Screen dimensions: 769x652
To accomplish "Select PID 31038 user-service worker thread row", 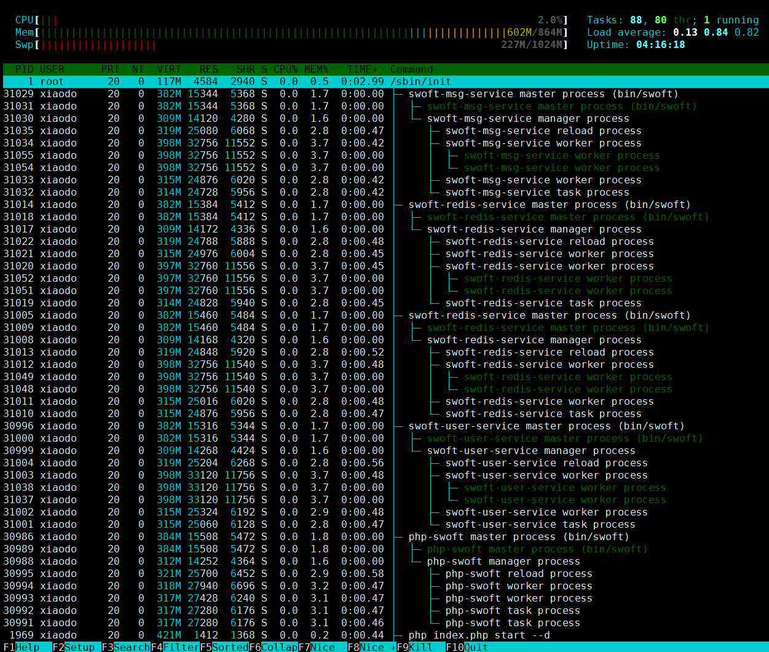I will point(385,487).
